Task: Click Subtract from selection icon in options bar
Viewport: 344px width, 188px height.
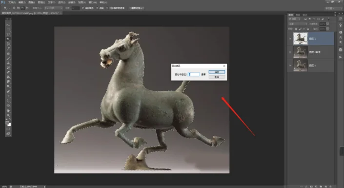Action: (22, 8)
